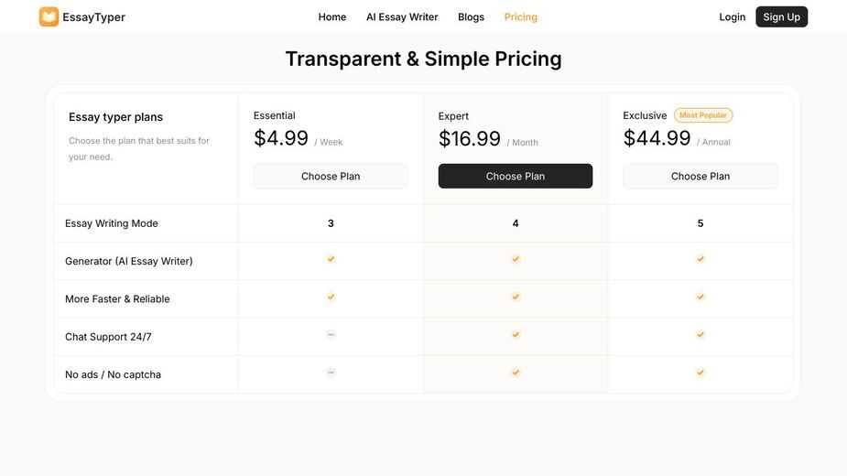Click Essential plan's No ads dash icon
The image size is (847, 476).
[331, 373]
